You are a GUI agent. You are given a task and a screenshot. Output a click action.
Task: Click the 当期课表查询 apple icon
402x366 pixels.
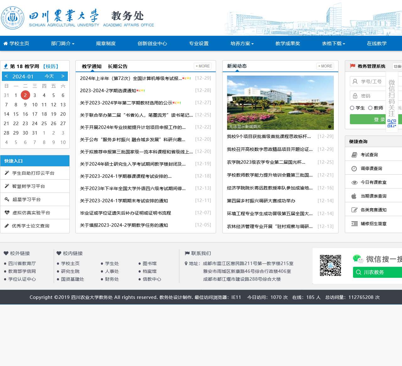pos(354,196)
